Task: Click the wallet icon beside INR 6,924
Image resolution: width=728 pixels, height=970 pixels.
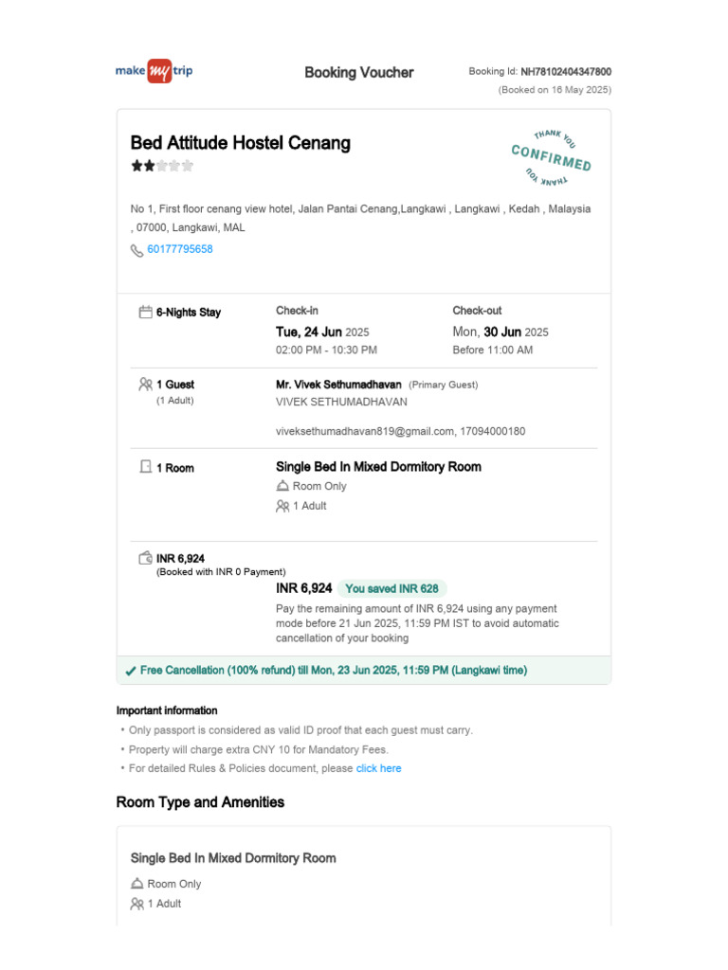Action: click(146, 558)
